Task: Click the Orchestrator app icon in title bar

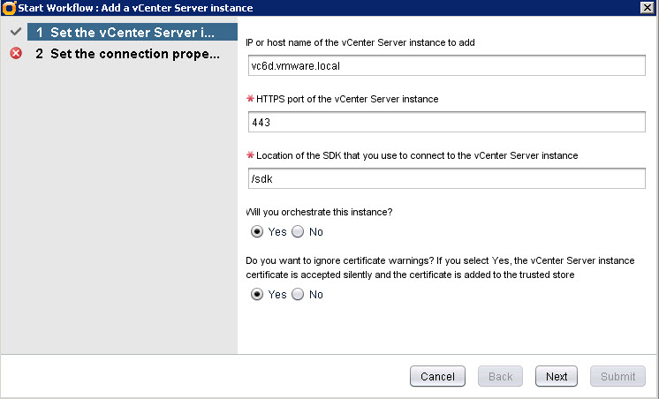Action: (x=9, y=8)
